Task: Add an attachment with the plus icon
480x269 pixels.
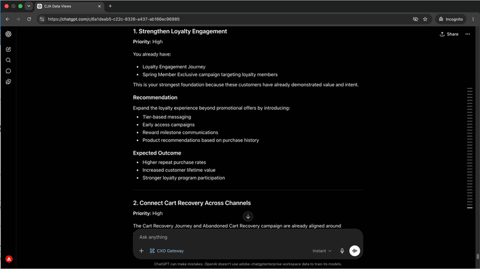Action: (x=141, y=250)
